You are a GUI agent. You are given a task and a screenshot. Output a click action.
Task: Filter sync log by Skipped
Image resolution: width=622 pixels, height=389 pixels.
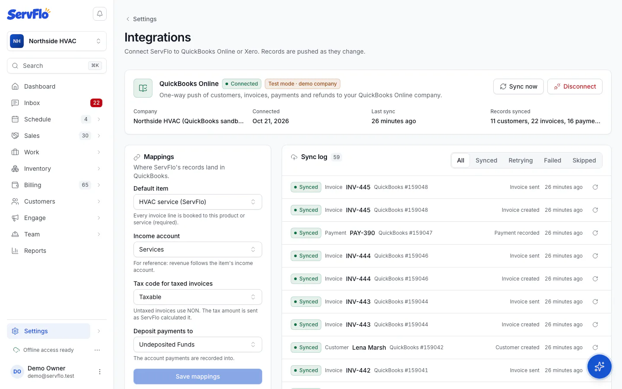(584, 160)
